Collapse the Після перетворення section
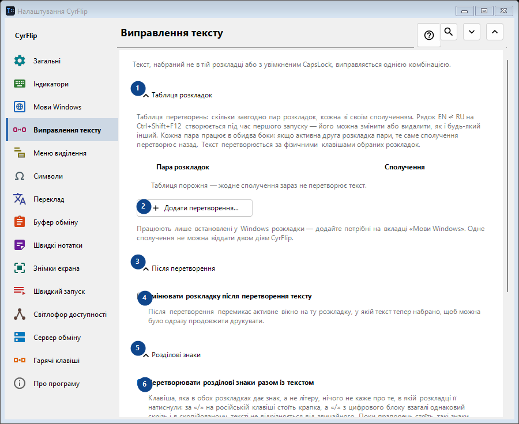Screen dimensions: 519x424 (x=146, y=269)
